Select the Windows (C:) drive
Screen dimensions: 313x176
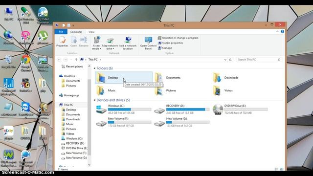point(123,110)
